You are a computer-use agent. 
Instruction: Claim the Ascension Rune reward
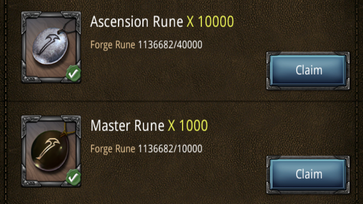click(308, 70)
